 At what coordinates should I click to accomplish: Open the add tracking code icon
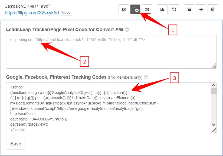[135, 9]
